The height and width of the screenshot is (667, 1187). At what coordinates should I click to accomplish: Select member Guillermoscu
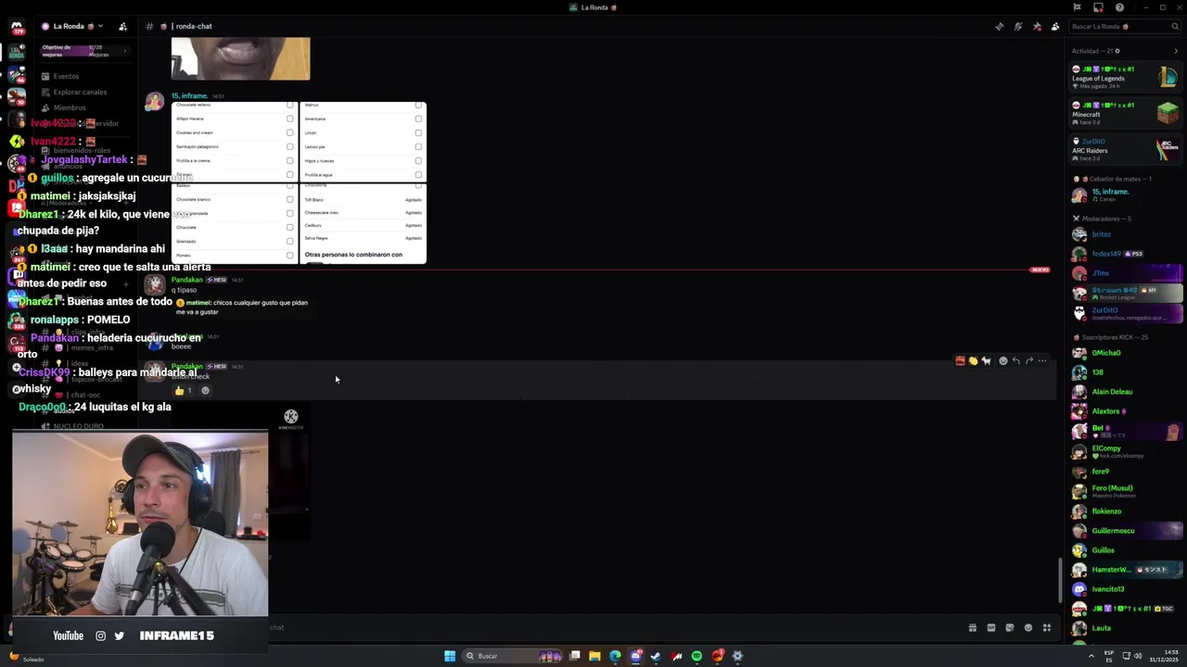[x=1126, y=531]
